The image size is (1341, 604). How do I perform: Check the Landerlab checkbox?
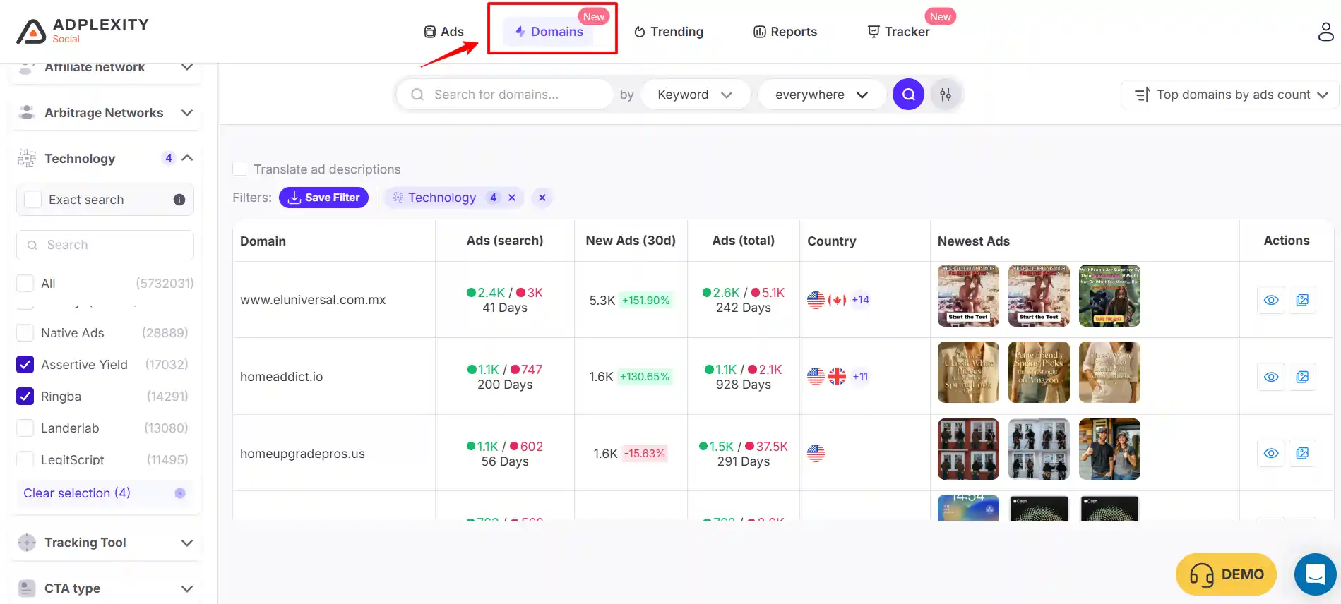pos(25,428)
